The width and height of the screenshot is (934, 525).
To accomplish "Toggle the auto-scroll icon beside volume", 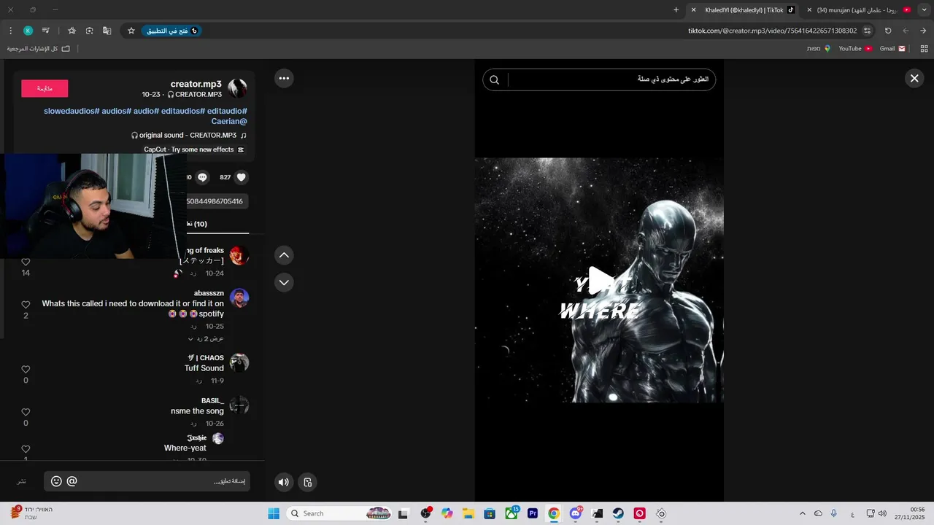I will tap(307, 482).
